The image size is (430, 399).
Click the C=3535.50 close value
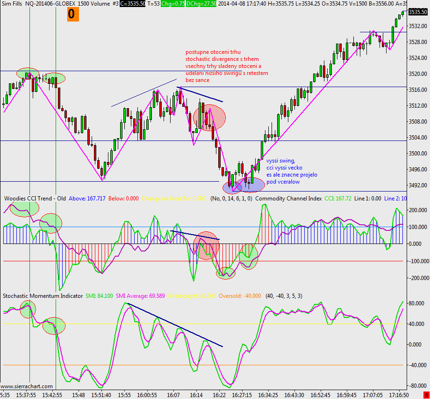click(x=132, y=4)
